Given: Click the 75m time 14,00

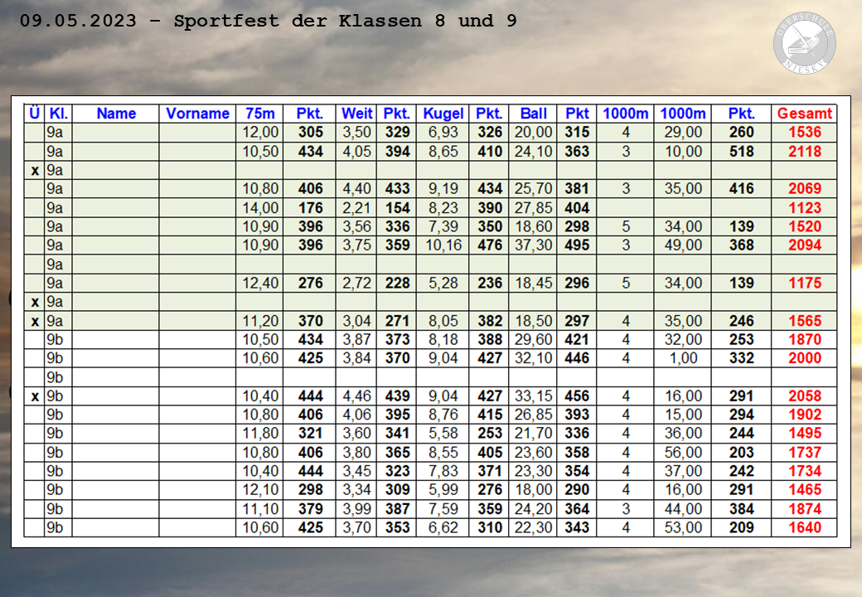Looking at the screenshot, I should coord(260,208).
